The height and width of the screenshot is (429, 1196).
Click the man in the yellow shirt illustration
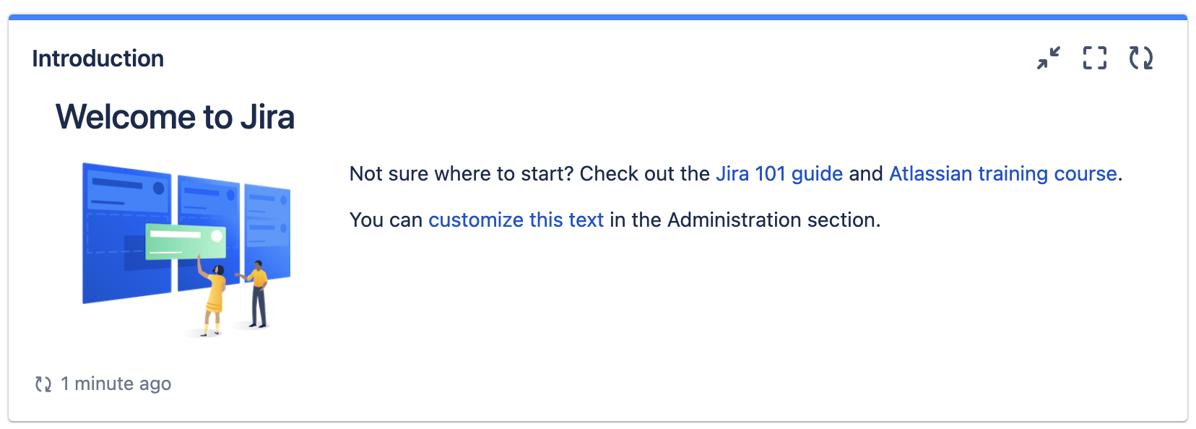point(256,294)
